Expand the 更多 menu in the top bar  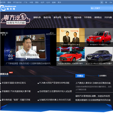tap(59, 3)
